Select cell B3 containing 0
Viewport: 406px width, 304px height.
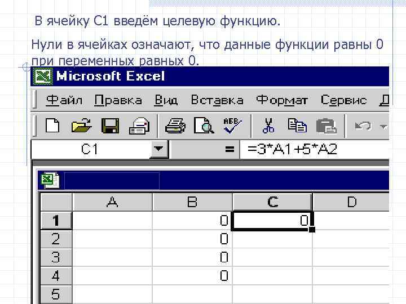pyautogui.click(x=192, y=257)
